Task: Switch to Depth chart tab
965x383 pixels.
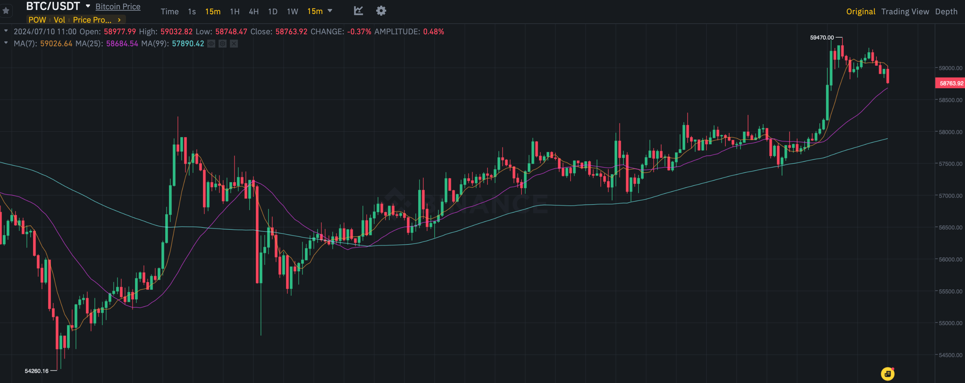Action: (x=946, y=12)
